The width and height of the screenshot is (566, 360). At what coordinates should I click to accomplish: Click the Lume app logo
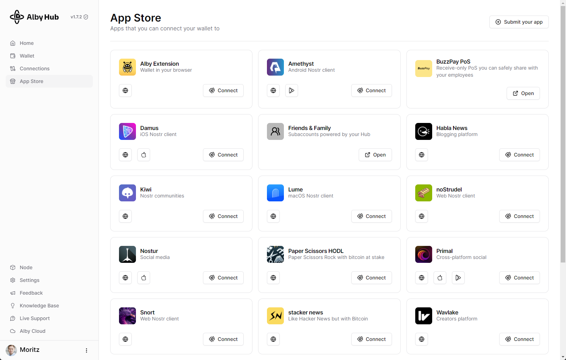[x=275, y=193]
